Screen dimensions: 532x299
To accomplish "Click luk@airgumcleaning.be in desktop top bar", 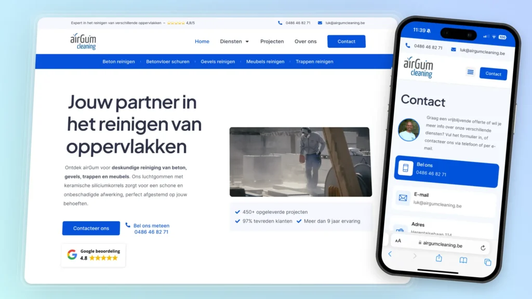I will pos(345,23).
